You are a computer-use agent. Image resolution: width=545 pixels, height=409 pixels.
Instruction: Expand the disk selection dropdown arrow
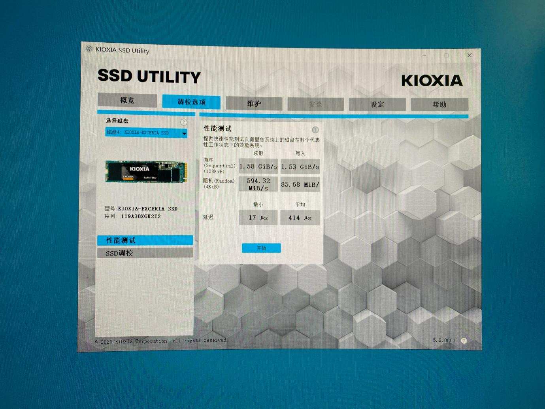[x=184, y=133]
